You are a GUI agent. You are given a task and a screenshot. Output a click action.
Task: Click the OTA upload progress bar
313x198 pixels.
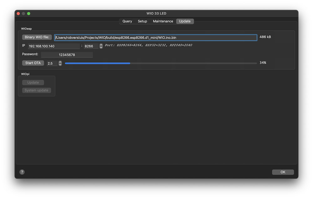[161, 63]
